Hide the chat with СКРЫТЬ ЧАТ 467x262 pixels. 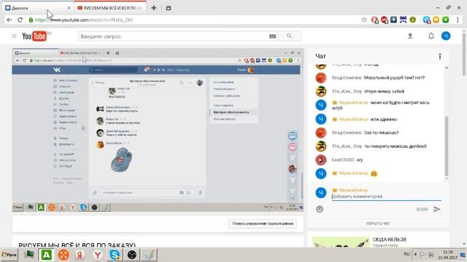pyautogui.click(x=378, y=223)
